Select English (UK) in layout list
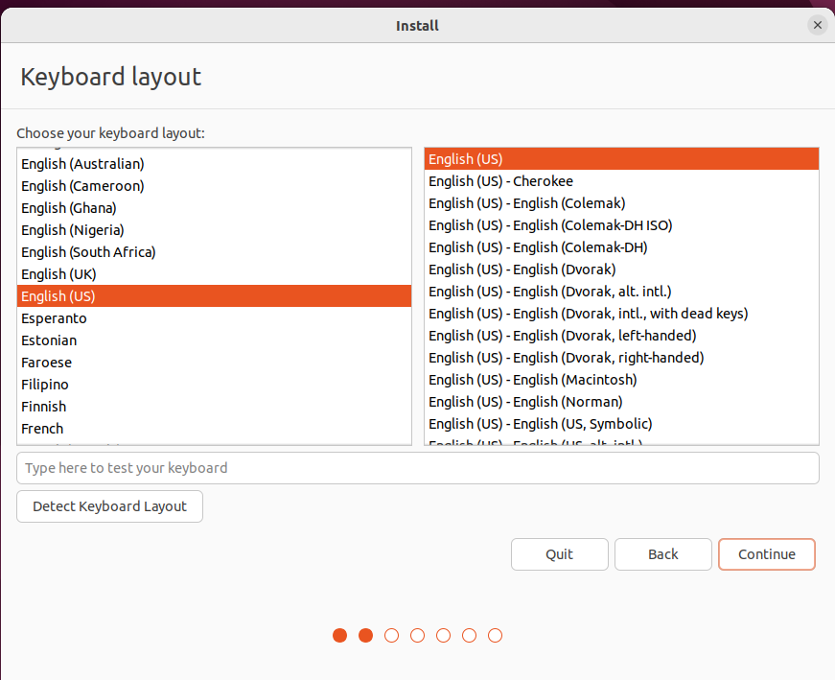Image resolution: width=835 pixels, height=680 pixels. point(58,274)
